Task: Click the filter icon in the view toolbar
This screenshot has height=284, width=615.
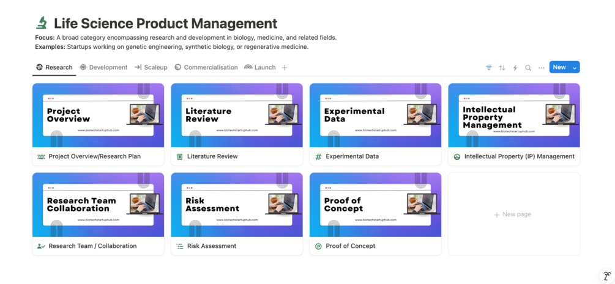Action: 488,68
